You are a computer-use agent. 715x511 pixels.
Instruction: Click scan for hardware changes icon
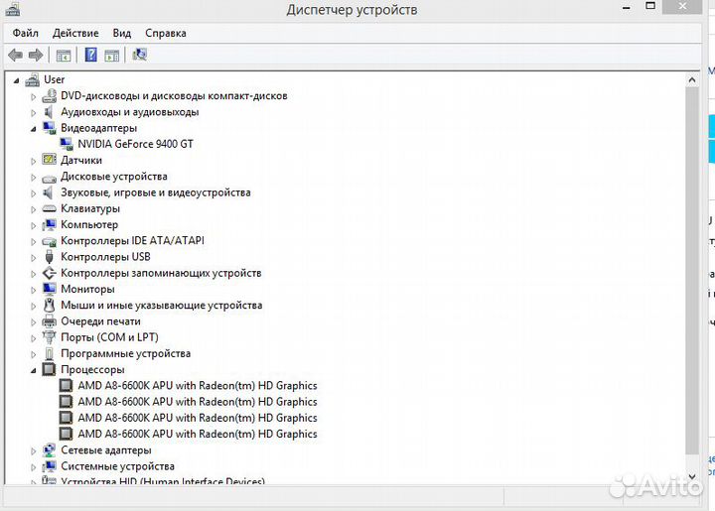pyautogui.click(x=139, y=56)
